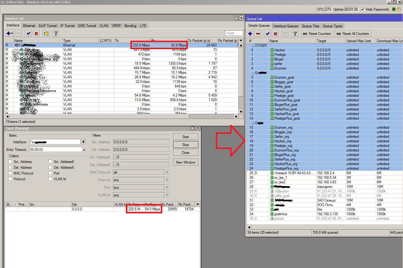Click the blue checkmark Enable icon in Interface List
Image resolution: width=403 pixels, height=268 pixels.
coord(28,33)
